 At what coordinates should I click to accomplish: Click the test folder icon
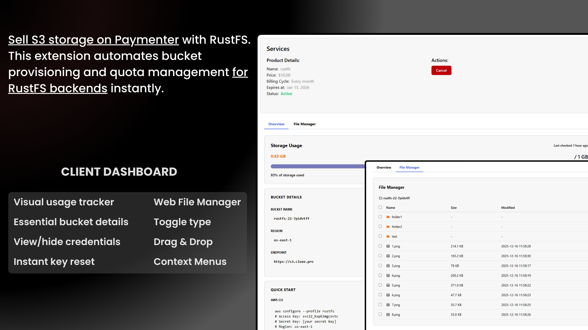388,237
